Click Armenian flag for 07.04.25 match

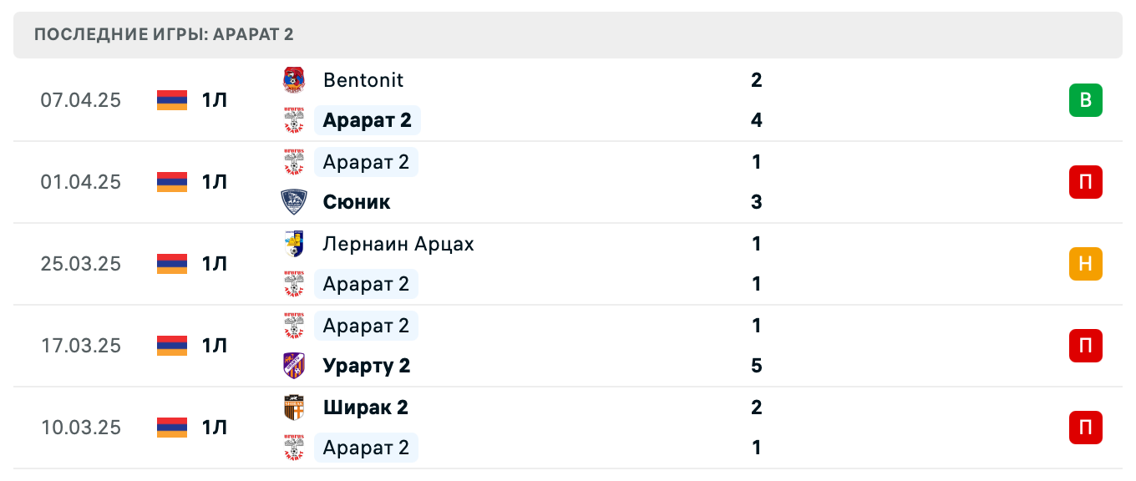click(x=172, y=100)
